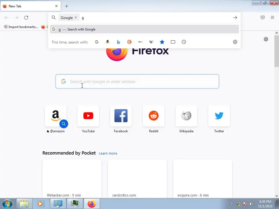279x209 pixels.
Task: Select the New Tab tab
Action: (31, 6)
